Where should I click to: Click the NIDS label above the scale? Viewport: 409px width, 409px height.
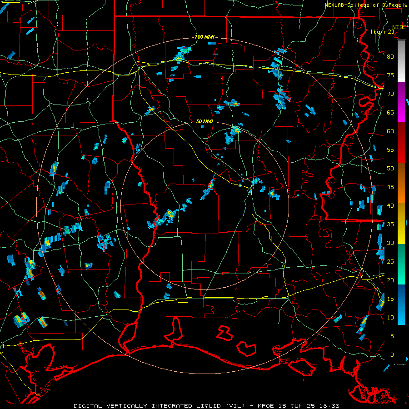point(399,27)
